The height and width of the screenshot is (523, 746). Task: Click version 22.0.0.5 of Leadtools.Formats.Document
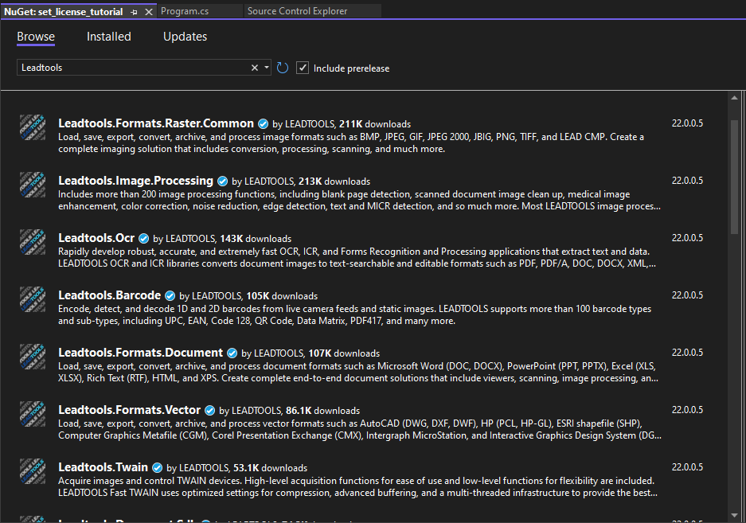687,353
